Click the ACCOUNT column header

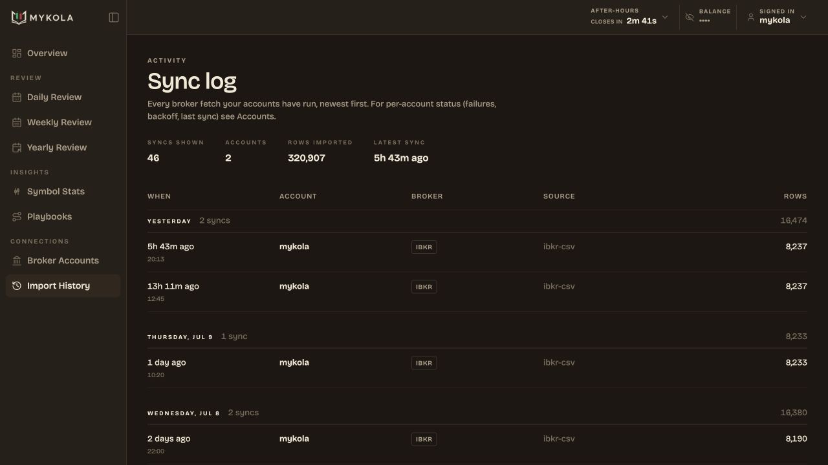pos(298,196)
